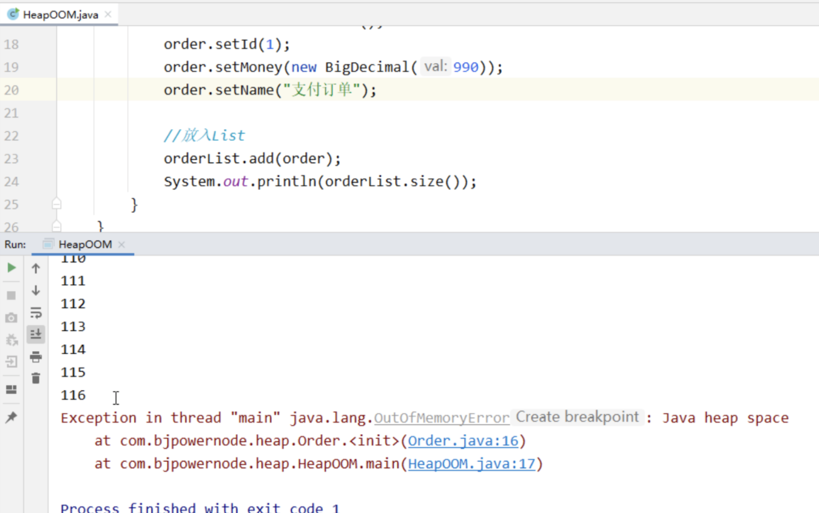This screenshot has height=513, width=819.
Task: Close the HeapOOM run tab
Action: pos(121,244)
